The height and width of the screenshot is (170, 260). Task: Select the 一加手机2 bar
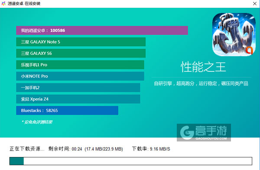tap(78, 87)
